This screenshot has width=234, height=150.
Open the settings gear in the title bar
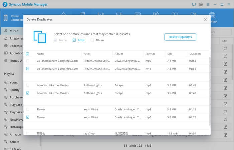(x=201, y=4)
